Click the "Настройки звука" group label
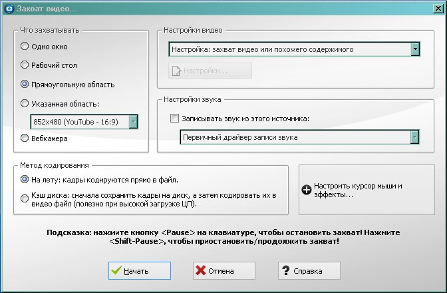 (x=192, y=99)
